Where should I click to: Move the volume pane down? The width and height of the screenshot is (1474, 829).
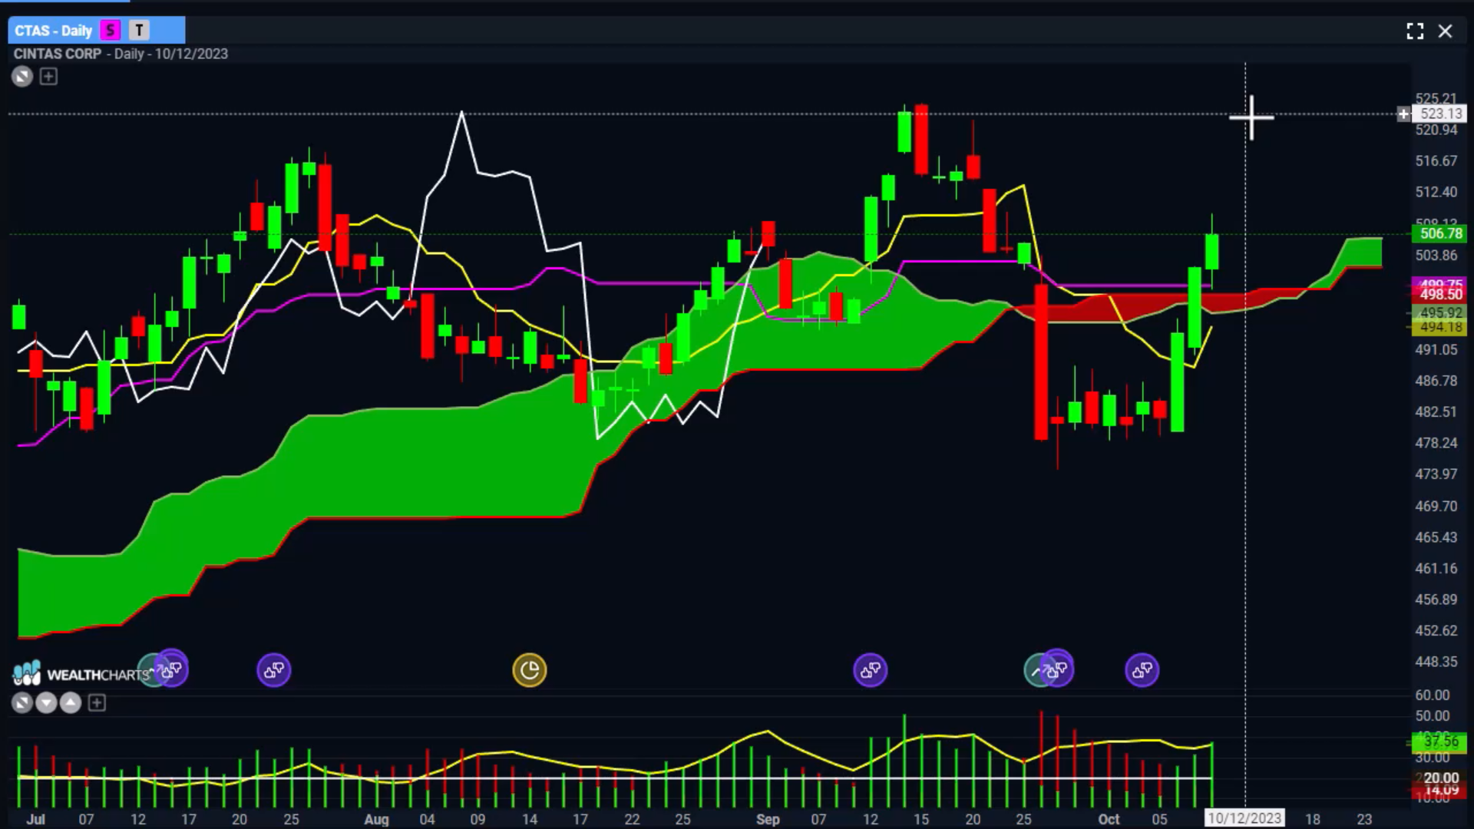(46, 702)
